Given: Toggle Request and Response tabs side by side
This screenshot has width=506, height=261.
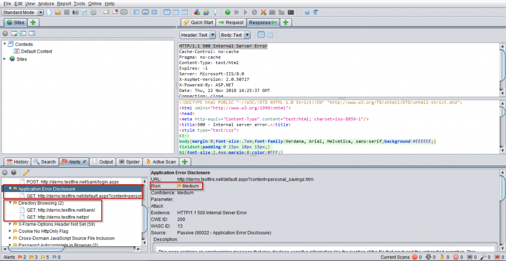Looking at the screenshot, I should pos(167,12).
